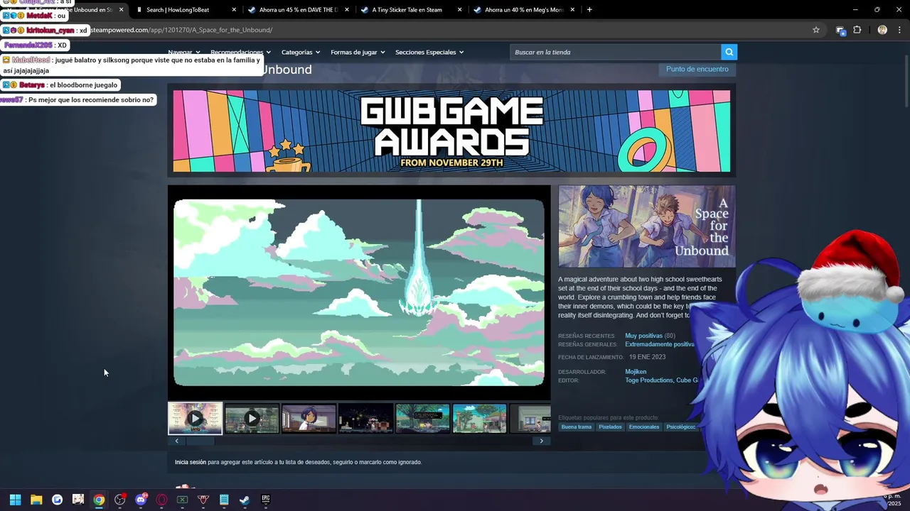The image size is (910, 511).
Task: Select the first trailer thumbnail in the strip
Action: (x=195, y=419)
